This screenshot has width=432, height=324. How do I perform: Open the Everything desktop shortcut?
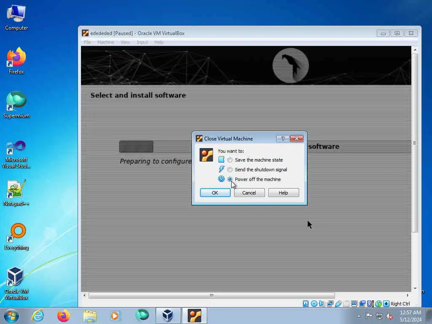pos(16,236)
